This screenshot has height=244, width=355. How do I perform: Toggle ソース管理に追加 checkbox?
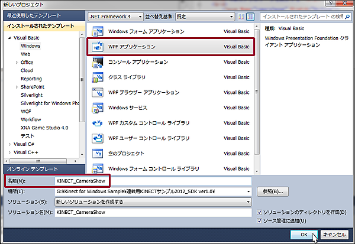tap(260, 221)
